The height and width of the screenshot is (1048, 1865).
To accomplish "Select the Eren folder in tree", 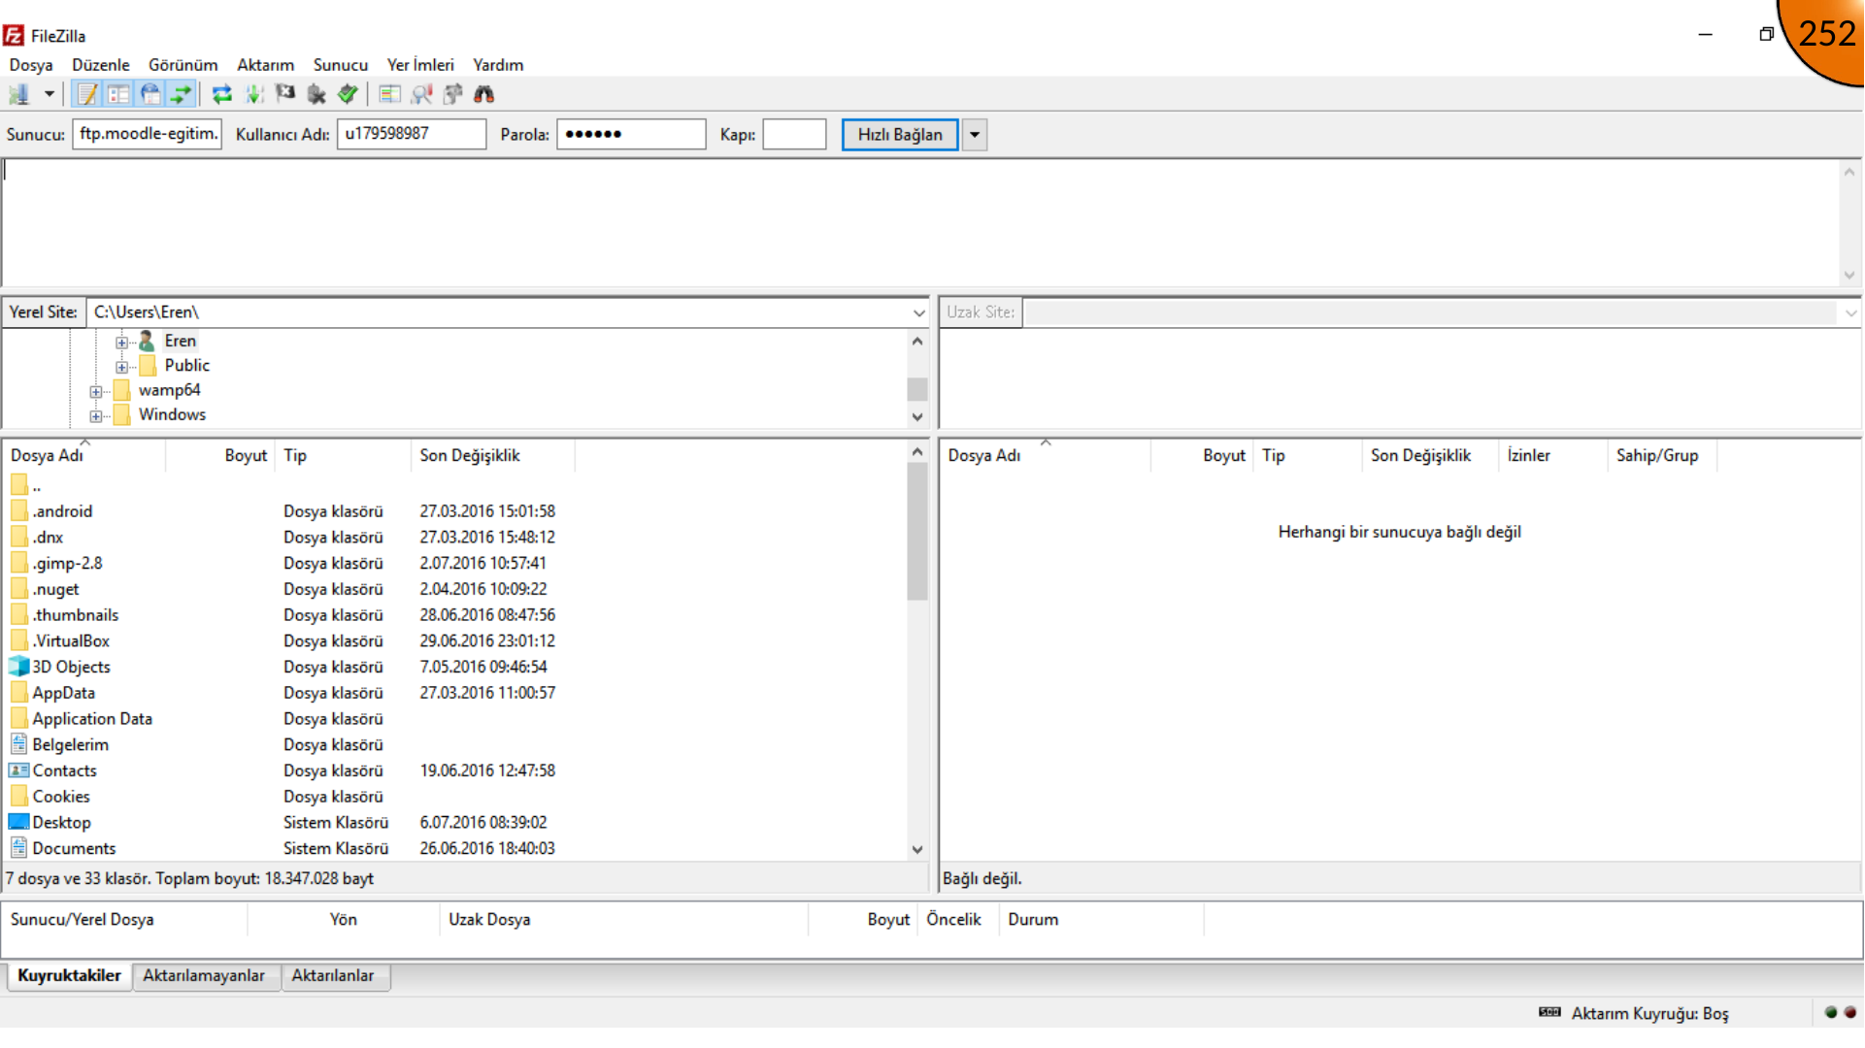I will tap(180, 341).
